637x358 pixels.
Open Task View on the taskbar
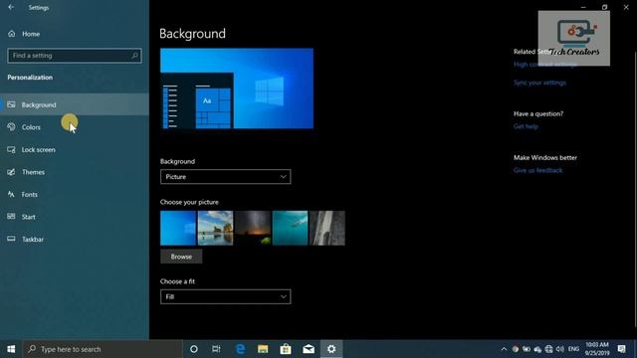(x=216, y=349)
